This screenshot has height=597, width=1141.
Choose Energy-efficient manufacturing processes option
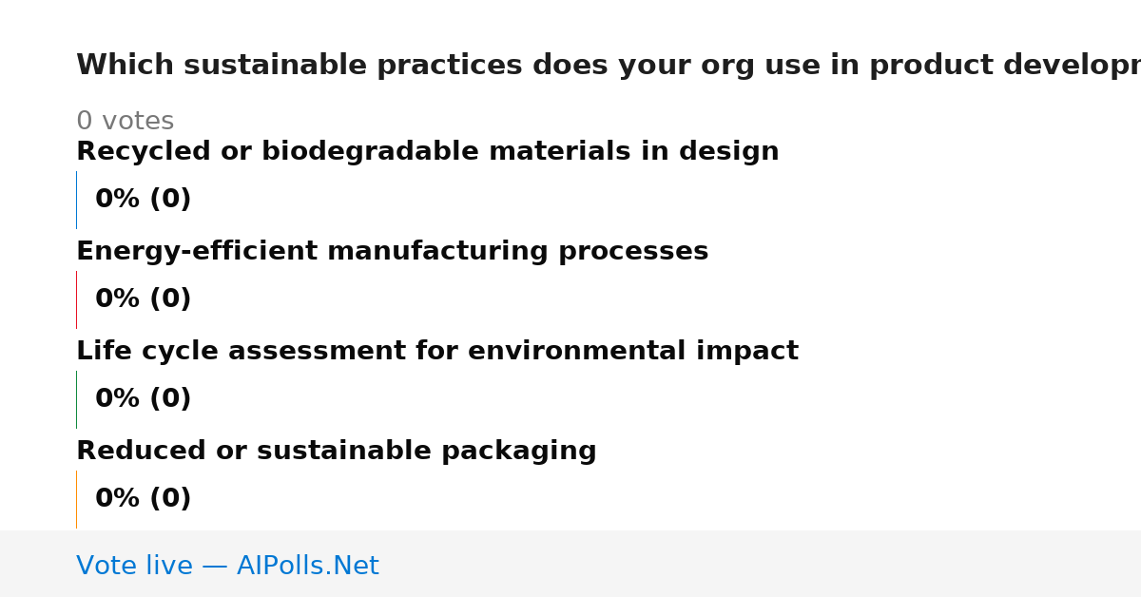tap(392, 252)
